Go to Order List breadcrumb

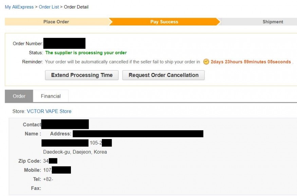coord(49,7)
